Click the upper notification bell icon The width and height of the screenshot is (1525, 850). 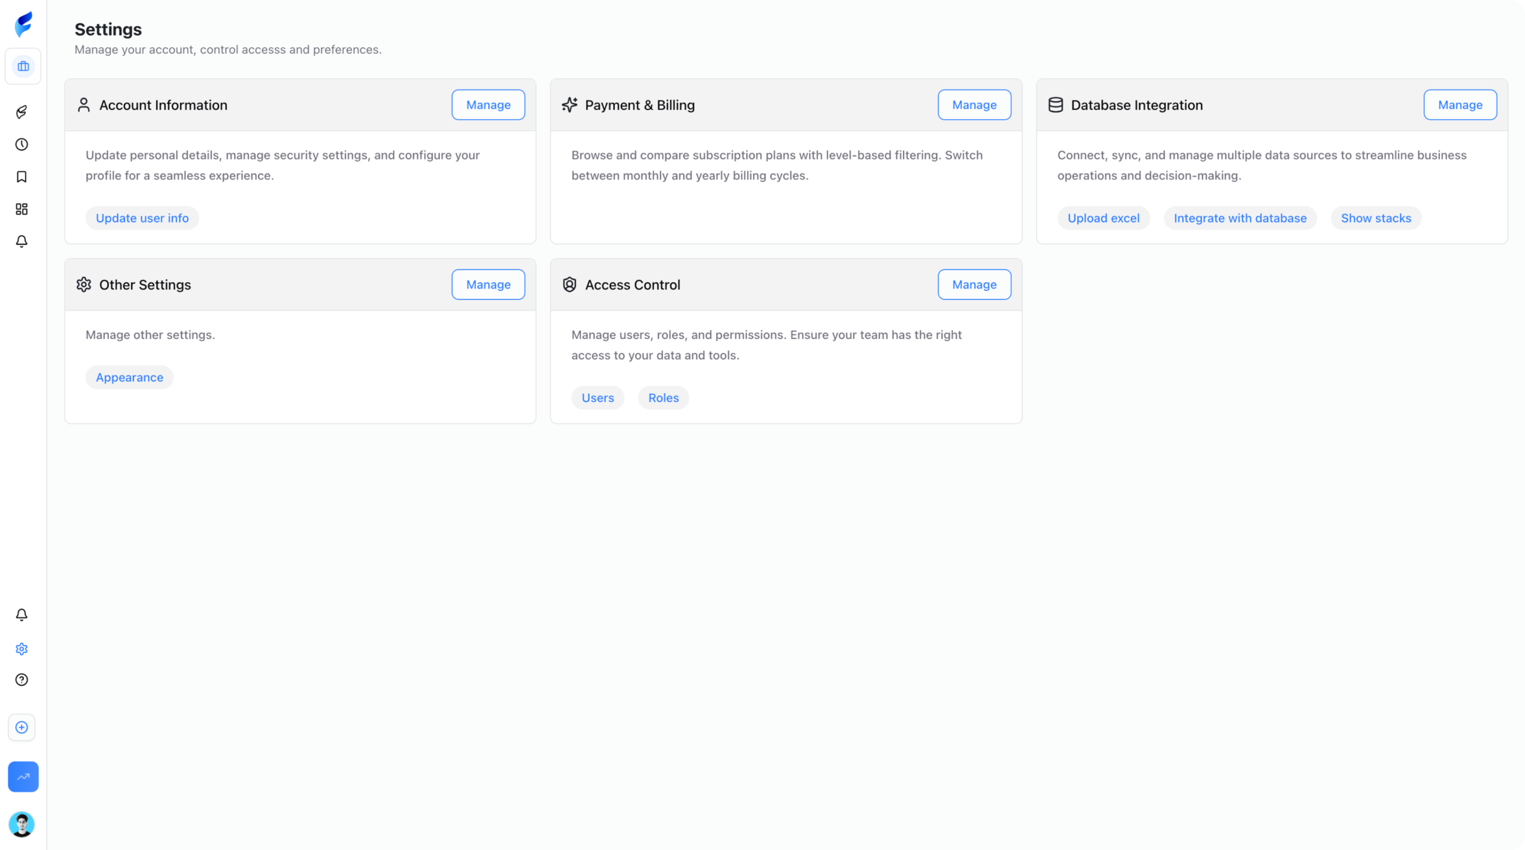coord(22,241)
